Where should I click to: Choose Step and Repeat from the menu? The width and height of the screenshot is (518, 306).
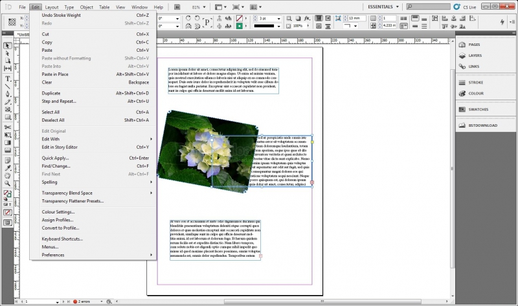click(x=93, y=102)
